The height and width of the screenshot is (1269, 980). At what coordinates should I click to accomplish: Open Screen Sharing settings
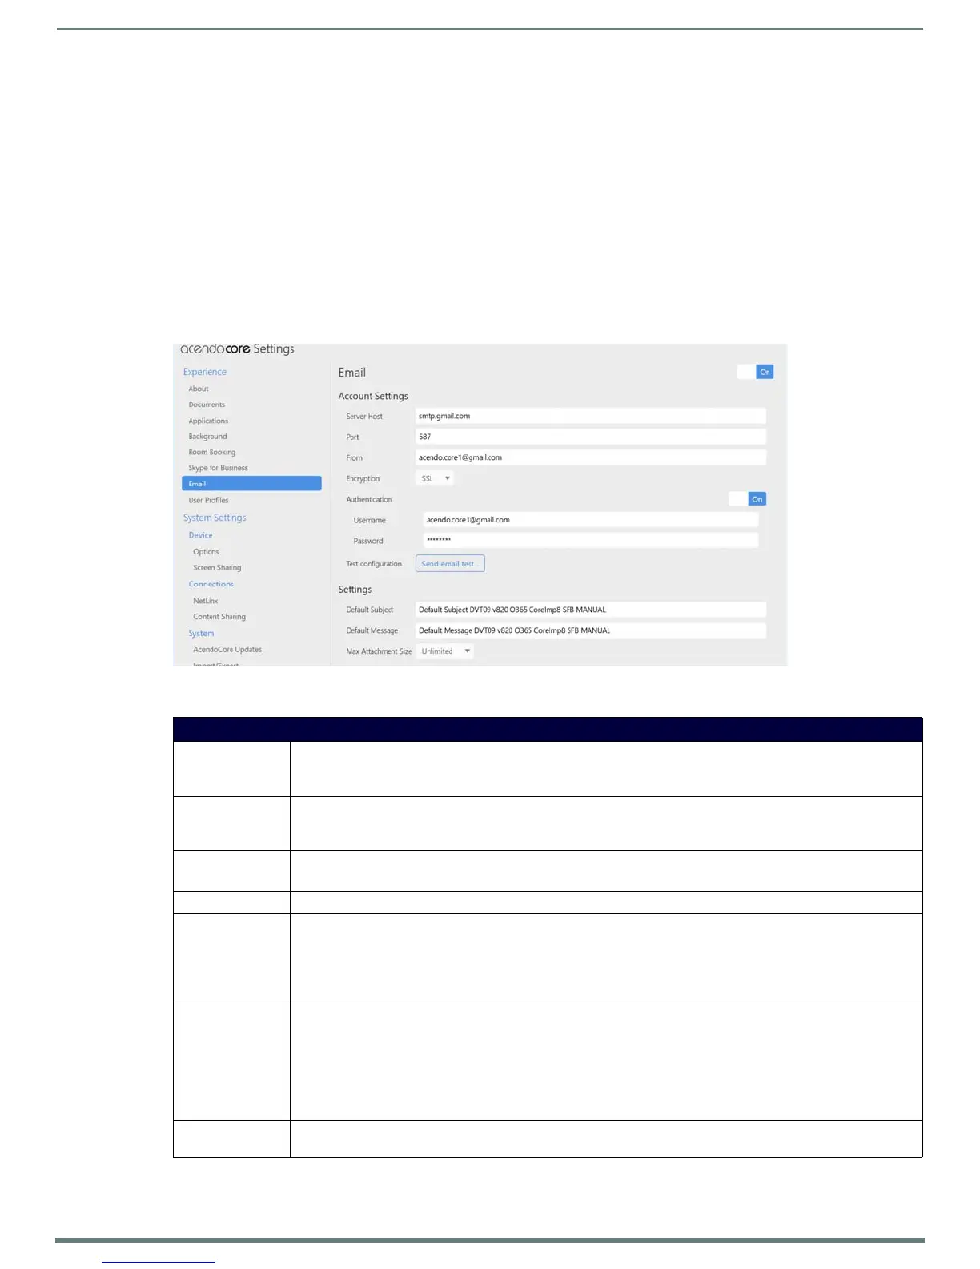point(217,567)
